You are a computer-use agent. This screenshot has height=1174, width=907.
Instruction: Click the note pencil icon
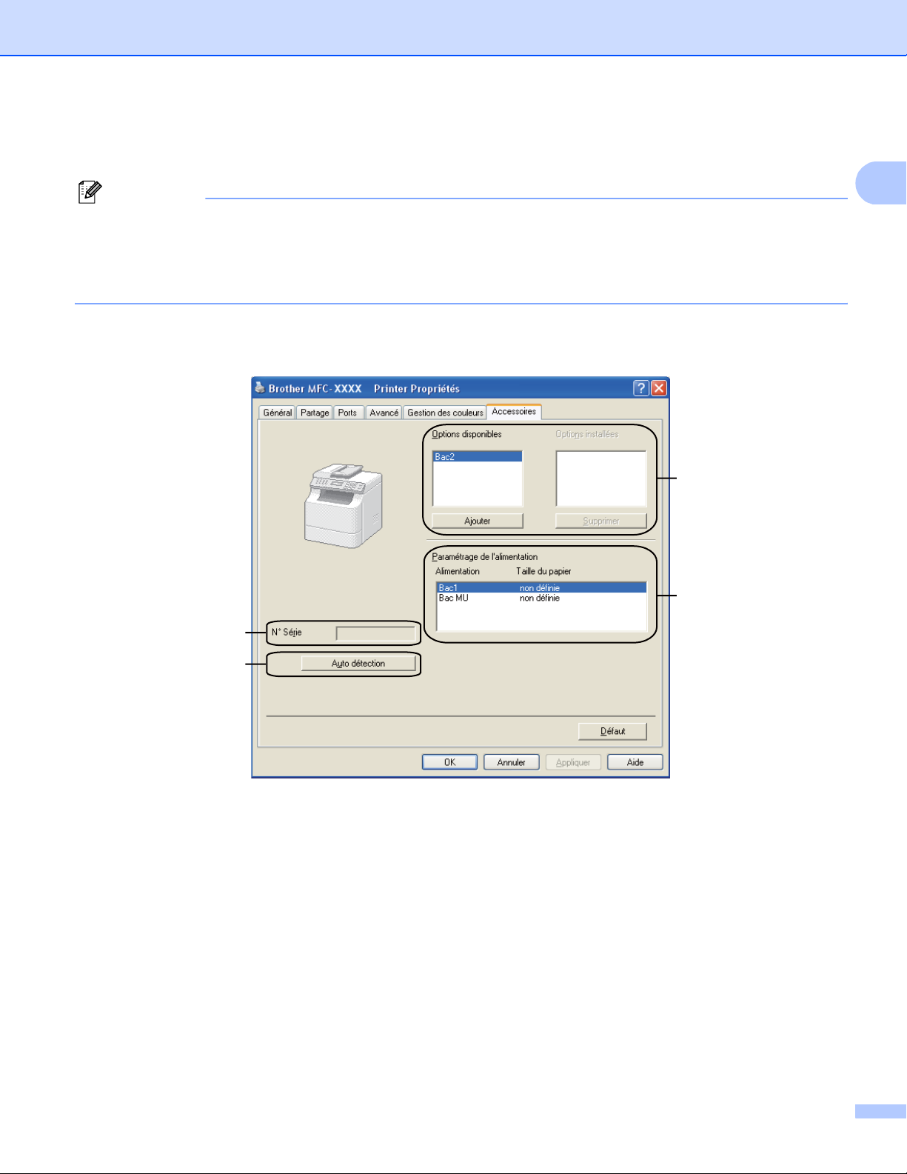coord(90,193)
